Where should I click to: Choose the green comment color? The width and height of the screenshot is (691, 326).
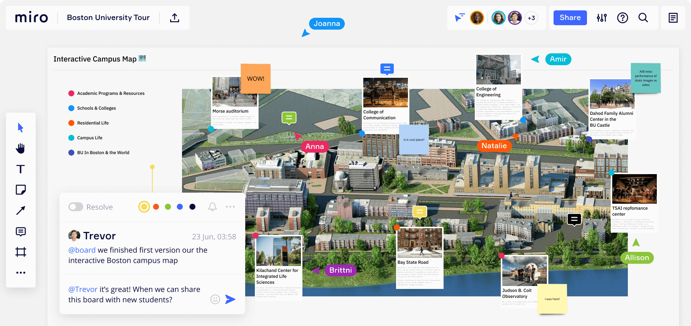(x=168, y=207)
